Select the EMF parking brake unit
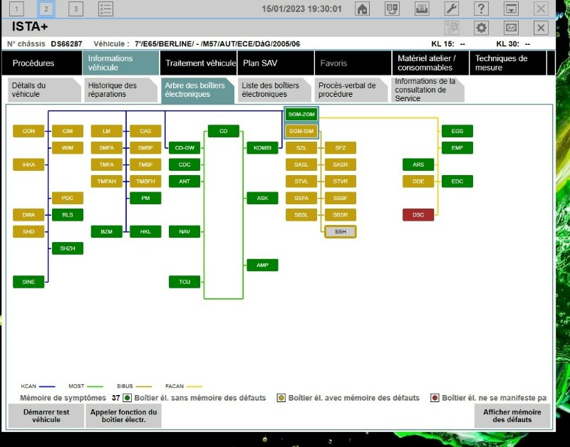570x447 pixels. (457, 148)
